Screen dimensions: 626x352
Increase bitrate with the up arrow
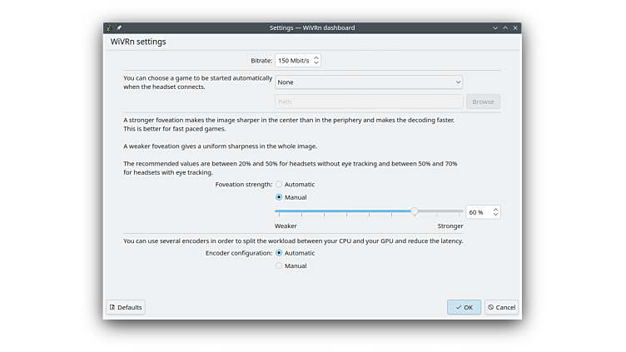tap(316, 57)
